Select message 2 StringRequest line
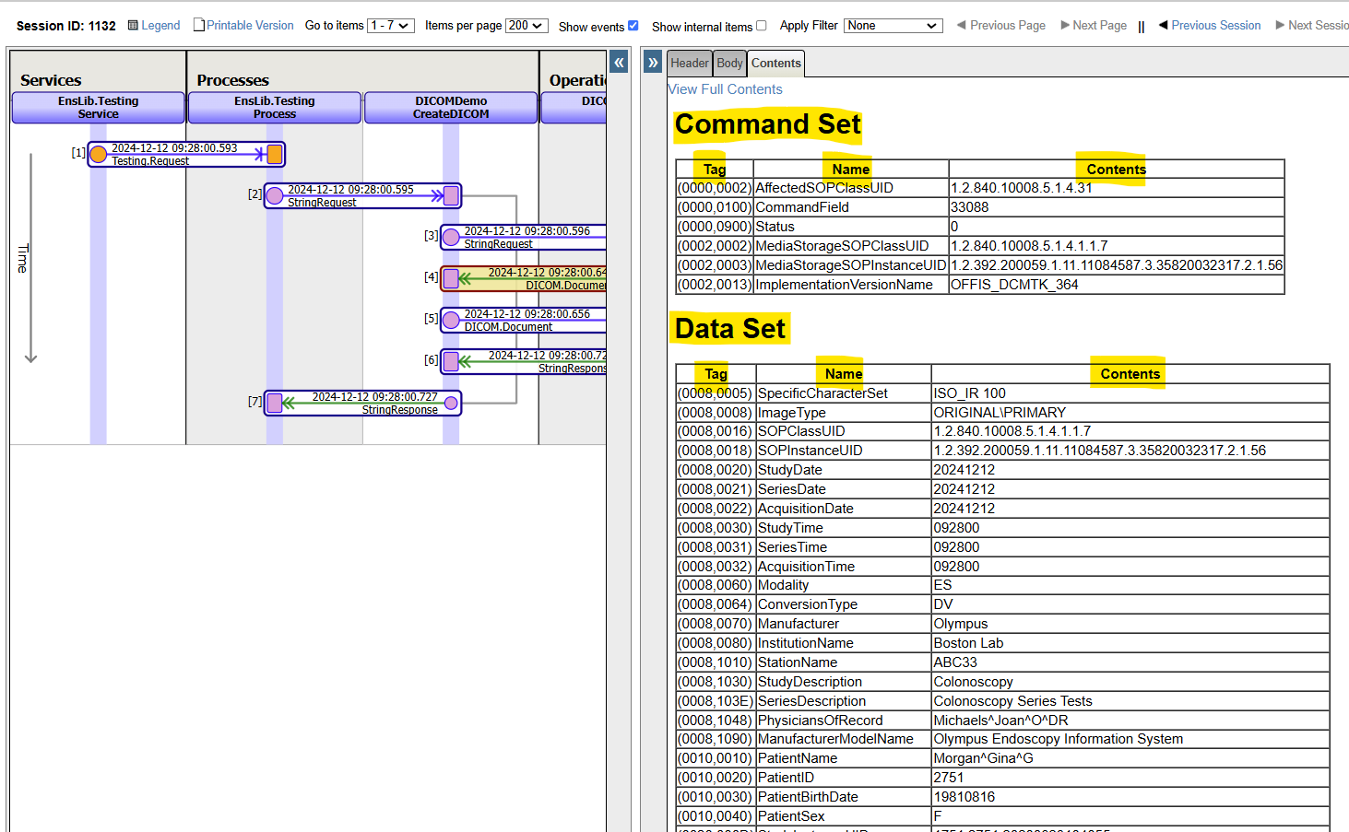Screen dimensions: 1349x832 pyautogui.click(x=362, y=195)
